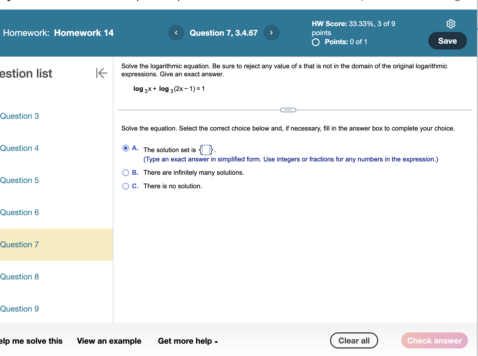Viewport: 478px width, 356px height.
Task: Go to the next question using the chevron
Action: (x=271, y=33)
